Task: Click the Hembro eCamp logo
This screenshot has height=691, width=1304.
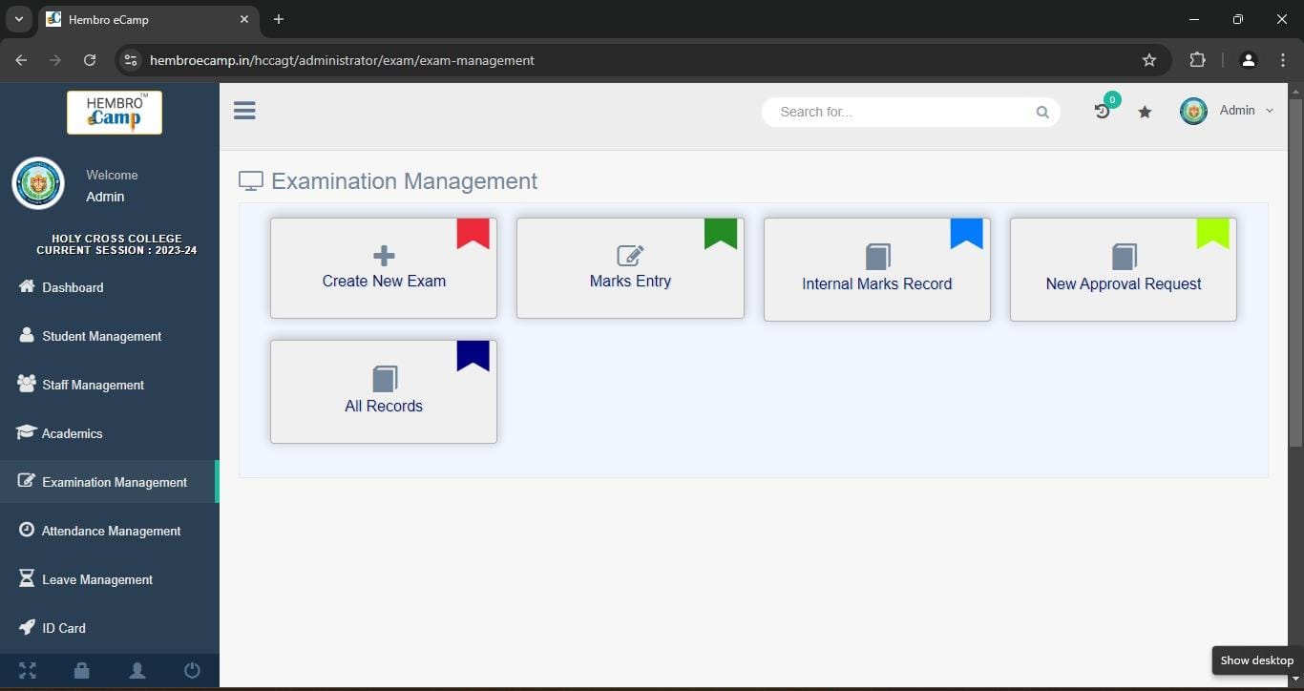Action: (115, 112)
